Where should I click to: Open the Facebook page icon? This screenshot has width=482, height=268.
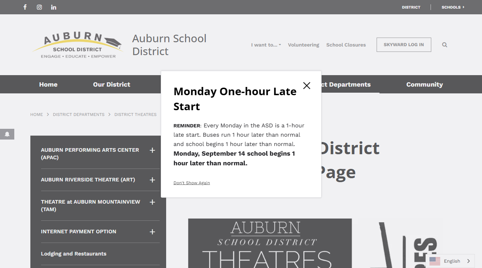click(x=25, y=7)
